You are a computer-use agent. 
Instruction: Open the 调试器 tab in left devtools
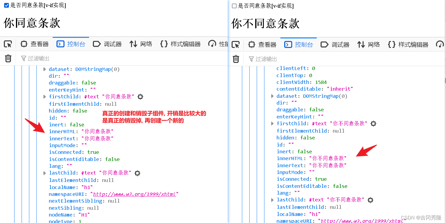click(107, 44)
